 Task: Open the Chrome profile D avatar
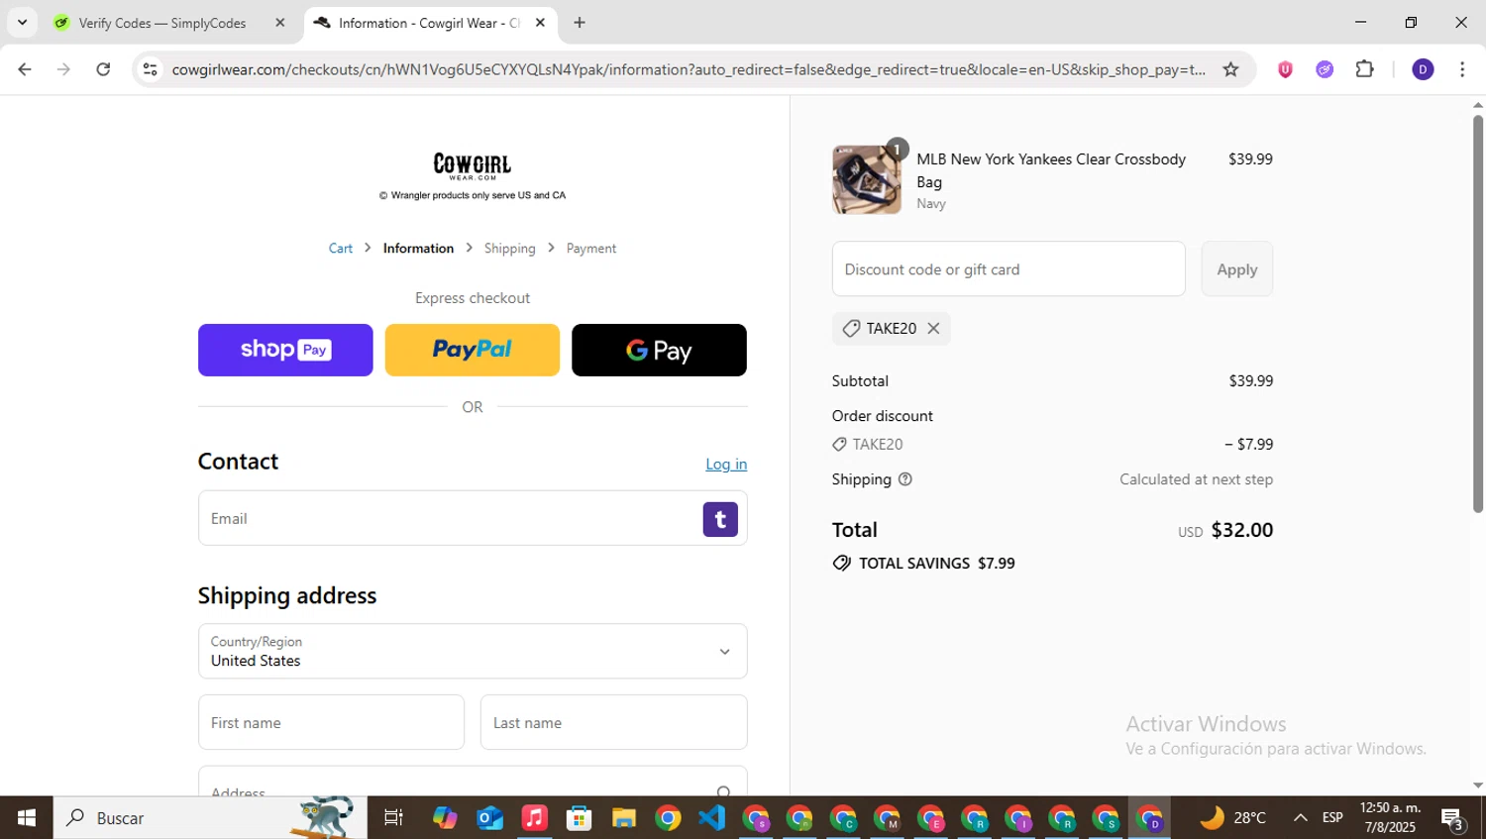click(x=1423, y=69)
